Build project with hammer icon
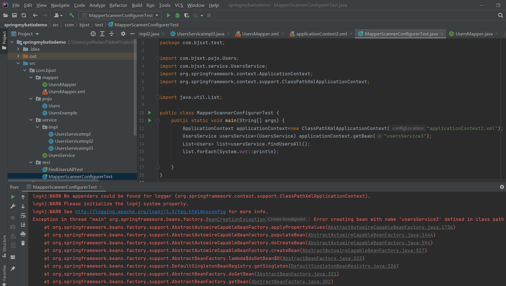This screenshot has width=506, height=286. click(72, 15)
